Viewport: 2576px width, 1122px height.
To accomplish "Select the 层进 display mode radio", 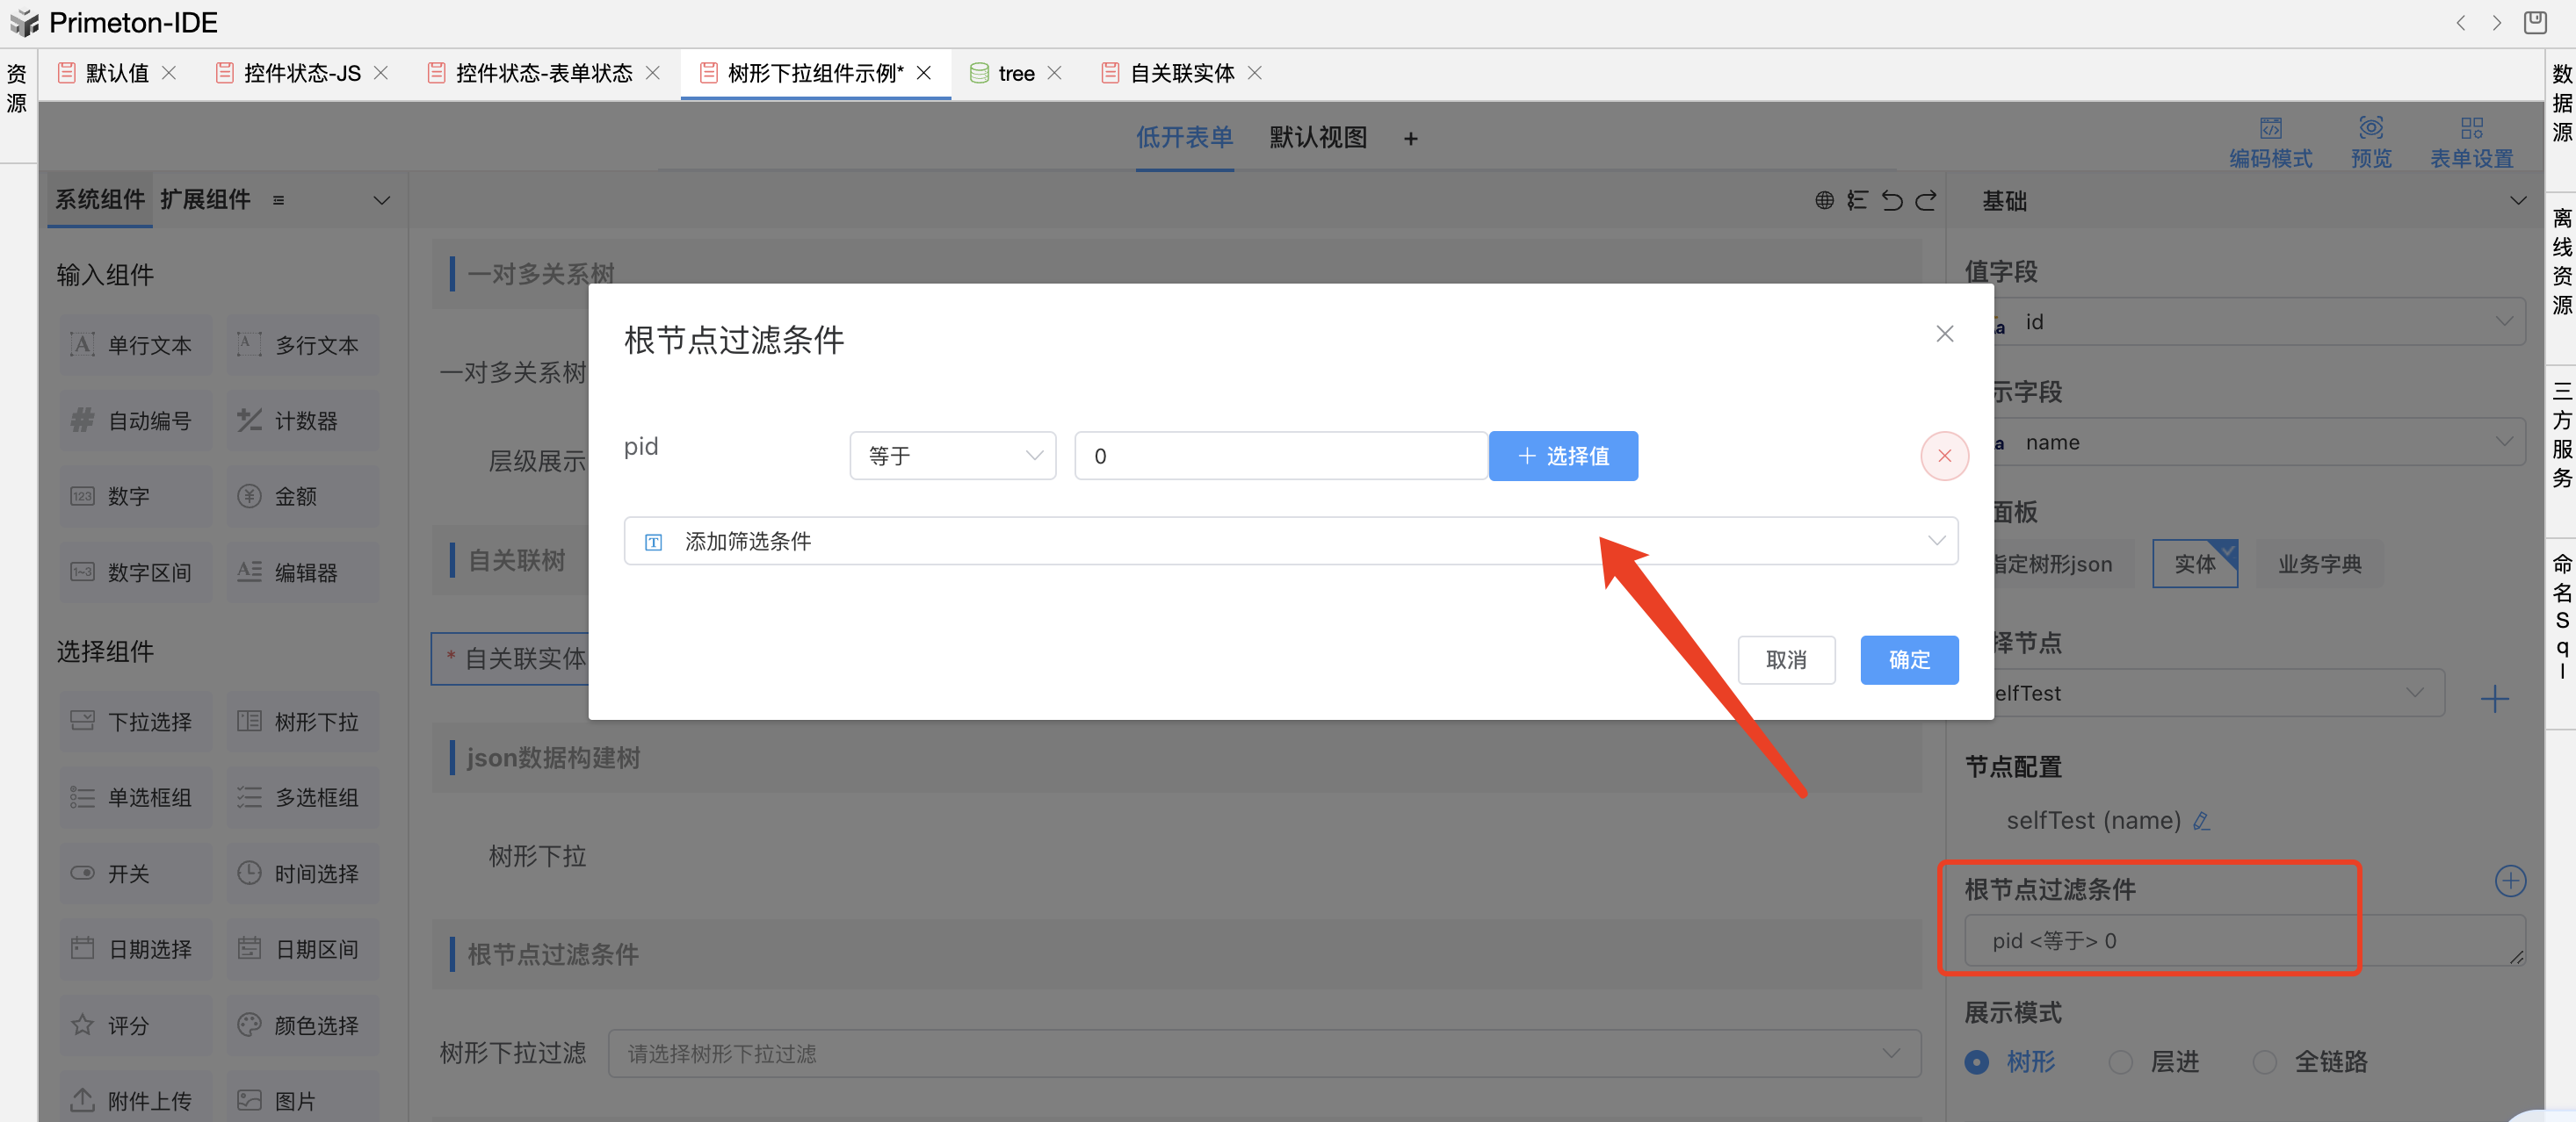I will tap(2120, 1062).
